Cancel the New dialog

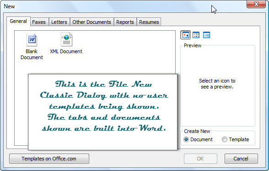pyautogui.click(x=241, y=159)
